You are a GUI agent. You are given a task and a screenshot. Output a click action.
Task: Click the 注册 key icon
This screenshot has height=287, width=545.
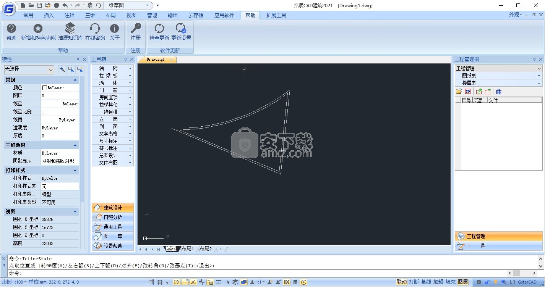[x=136, y=32]
